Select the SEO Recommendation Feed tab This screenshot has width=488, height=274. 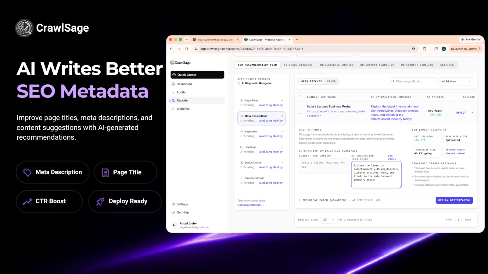coord(257,65)
